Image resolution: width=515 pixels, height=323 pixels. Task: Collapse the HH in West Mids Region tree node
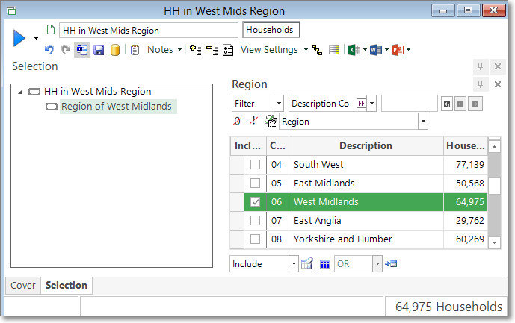19,92
